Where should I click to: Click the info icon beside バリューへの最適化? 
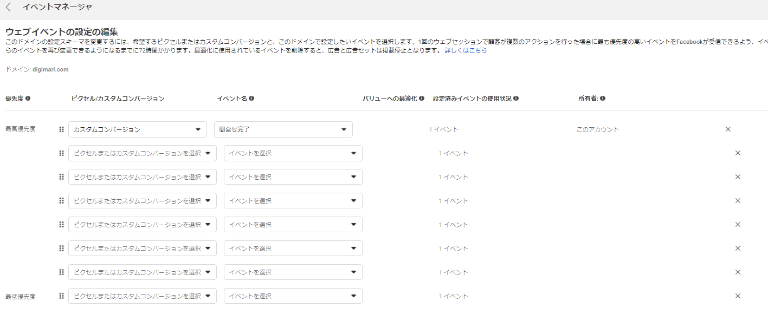[x=422, y=99]
